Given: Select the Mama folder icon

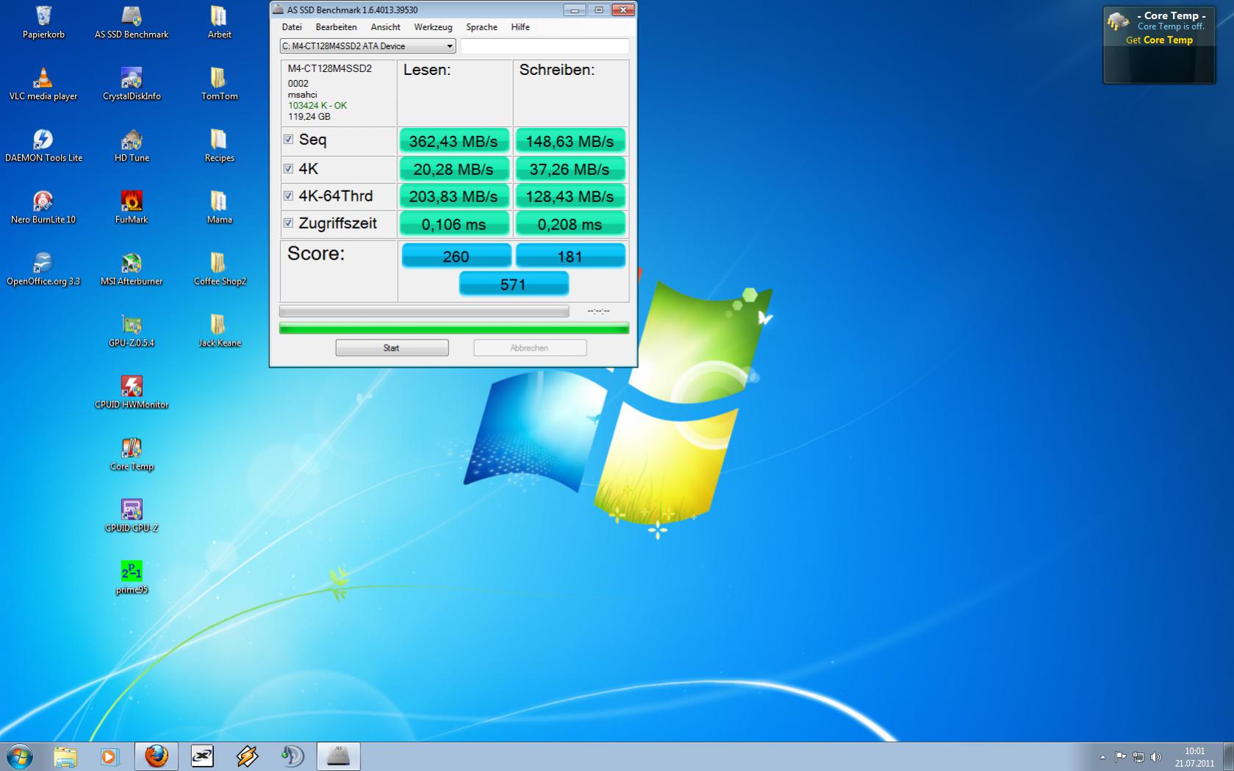Looking at the screenshot, I should (219, 207).
